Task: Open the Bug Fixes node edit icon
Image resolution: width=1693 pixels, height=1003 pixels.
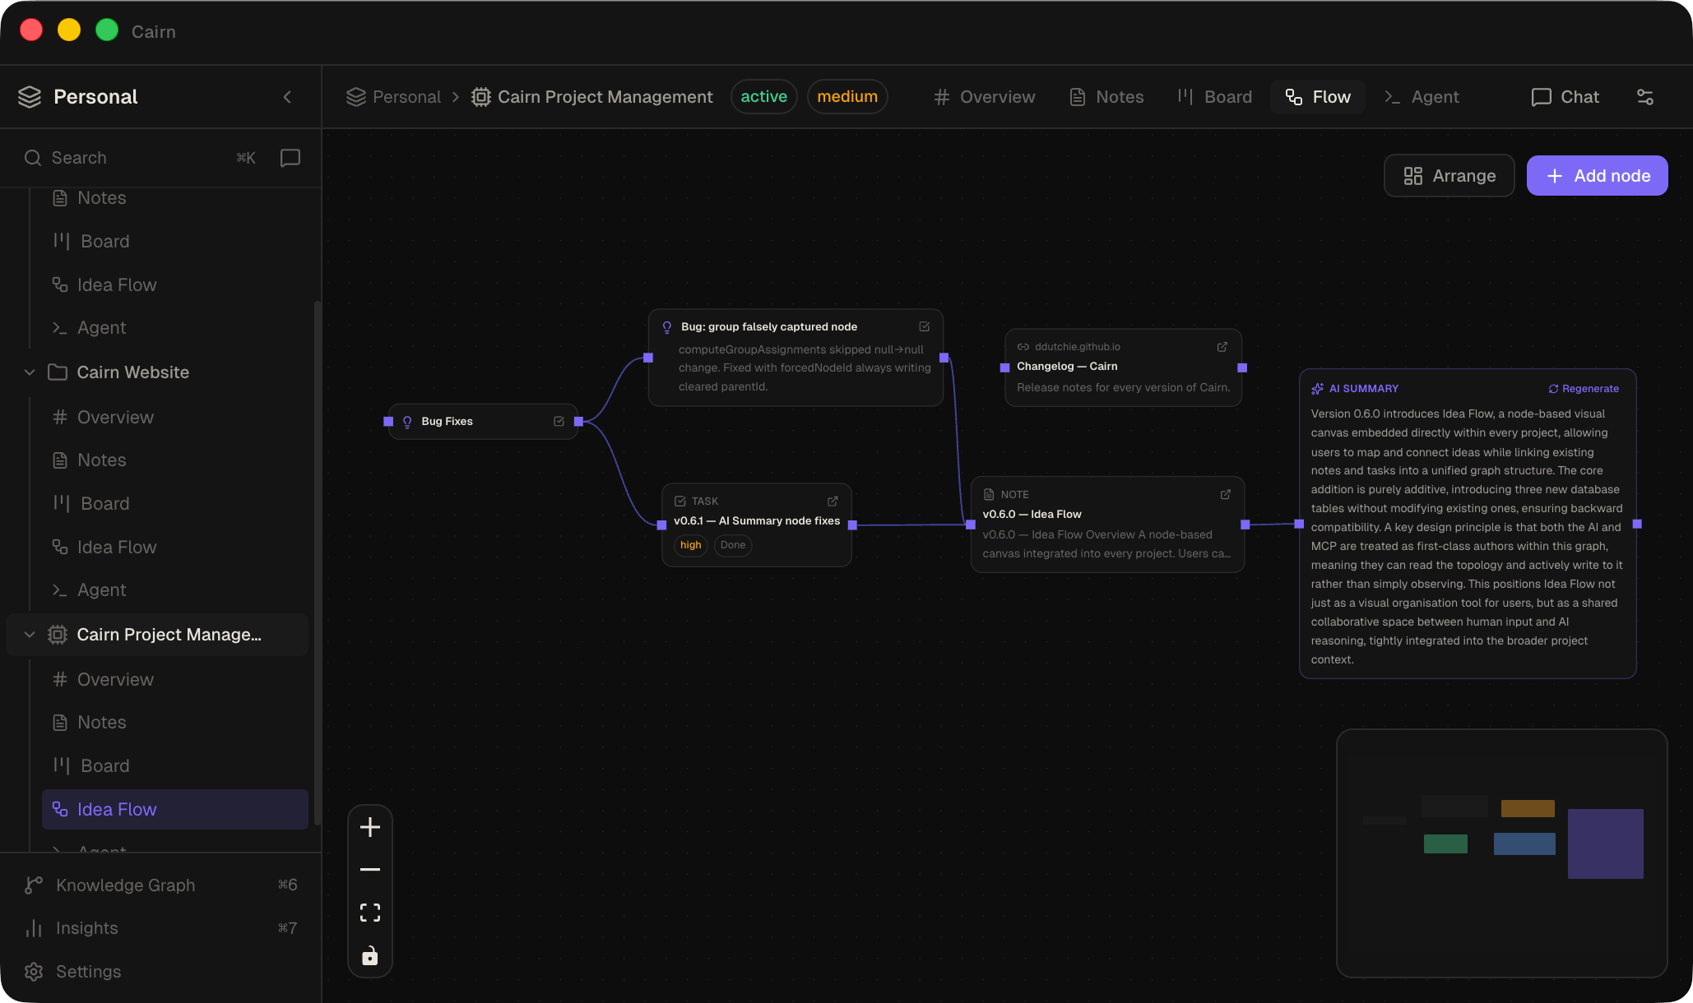Action: (x=559, y=422)
